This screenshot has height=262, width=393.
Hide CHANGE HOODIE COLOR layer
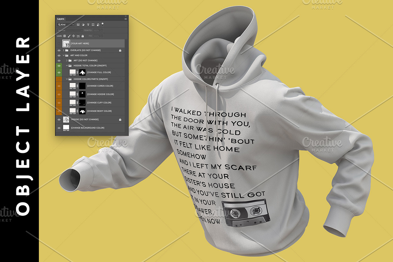59,94
